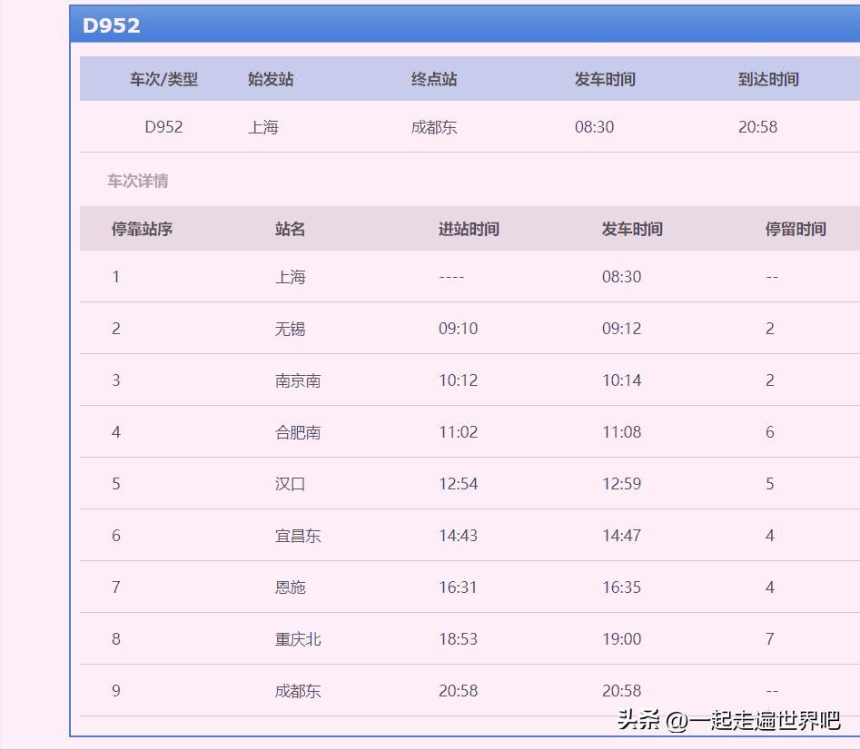The height and width of the screenshot is (750, 860).
Task: Click the 车次/类型 column header
Action: pyautogui.click(x=163, y=79)
